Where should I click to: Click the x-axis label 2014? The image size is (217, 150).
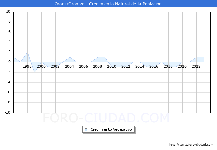(x=140, y=66)
